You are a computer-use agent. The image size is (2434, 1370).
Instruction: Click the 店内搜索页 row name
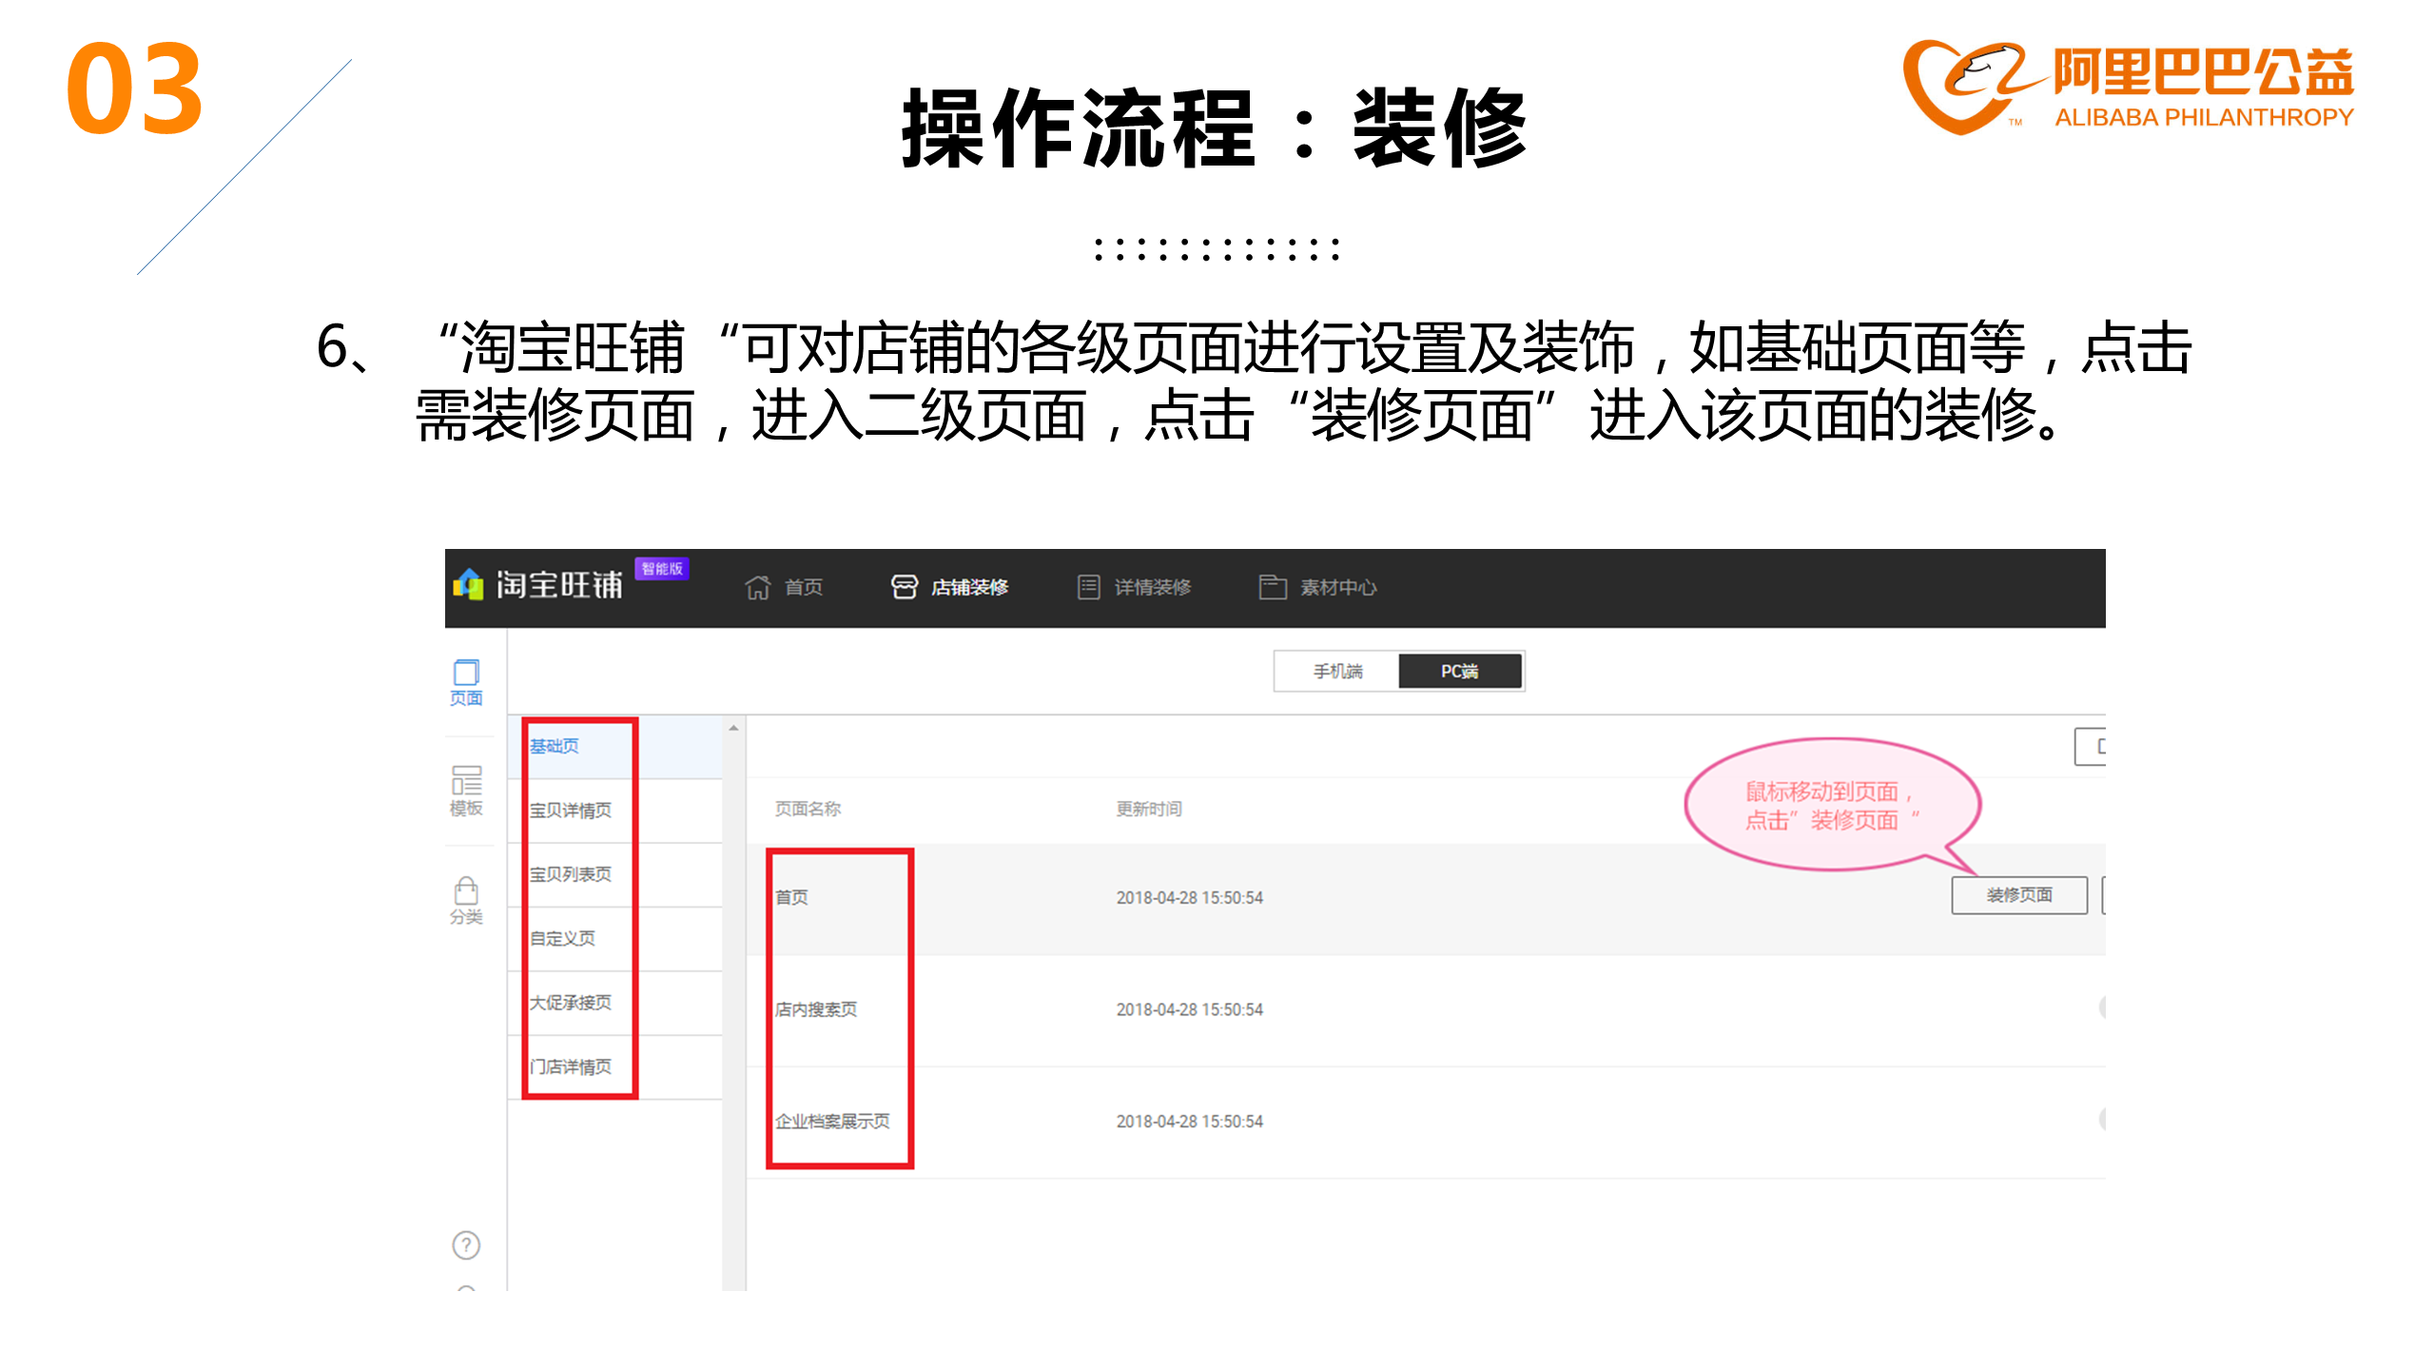tap(816, 1009)
